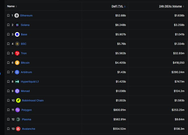Open the Hyperliquid L1 chain link
Screen dimensions: 188x135
(x=30, y=82)
